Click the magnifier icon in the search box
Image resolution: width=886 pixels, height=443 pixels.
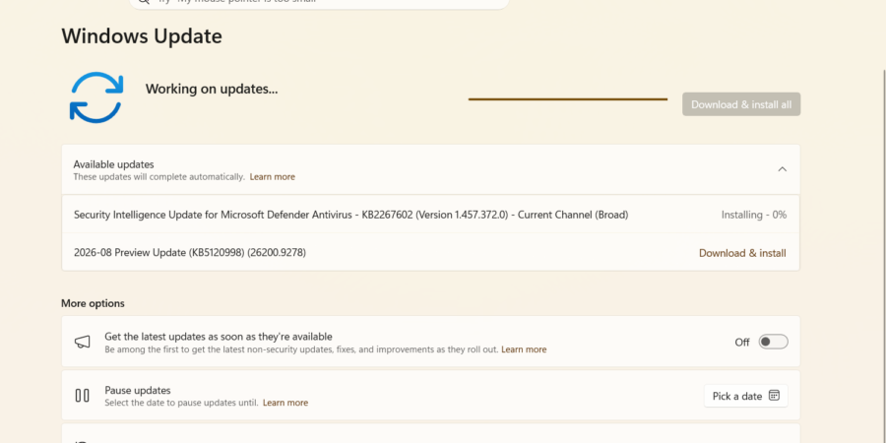pyautogui.click(x=144, y=2)
